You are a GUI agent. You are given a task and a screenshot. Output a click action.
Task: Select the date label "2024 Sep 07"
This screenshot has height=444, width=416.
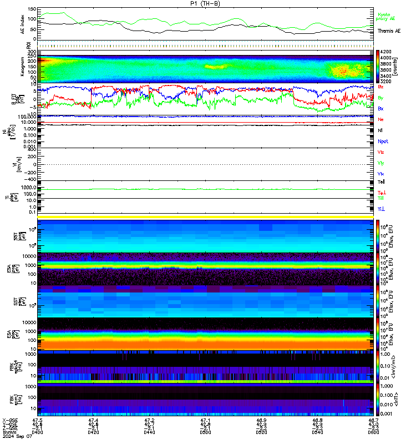(x=17, y=436)
